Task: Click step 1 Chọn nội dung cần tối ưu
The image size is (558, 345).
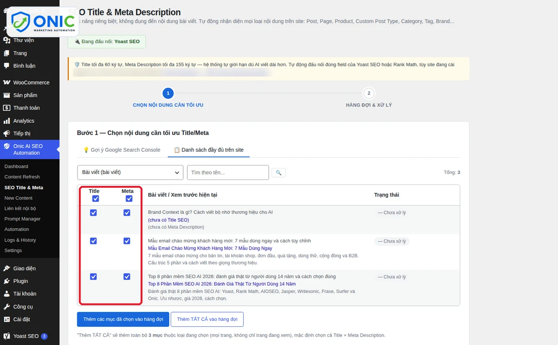Action: [x=168, y=98]
